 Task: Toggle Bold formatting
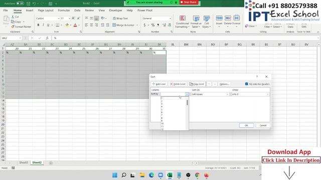pyautogui.click(x=38, y=25)
